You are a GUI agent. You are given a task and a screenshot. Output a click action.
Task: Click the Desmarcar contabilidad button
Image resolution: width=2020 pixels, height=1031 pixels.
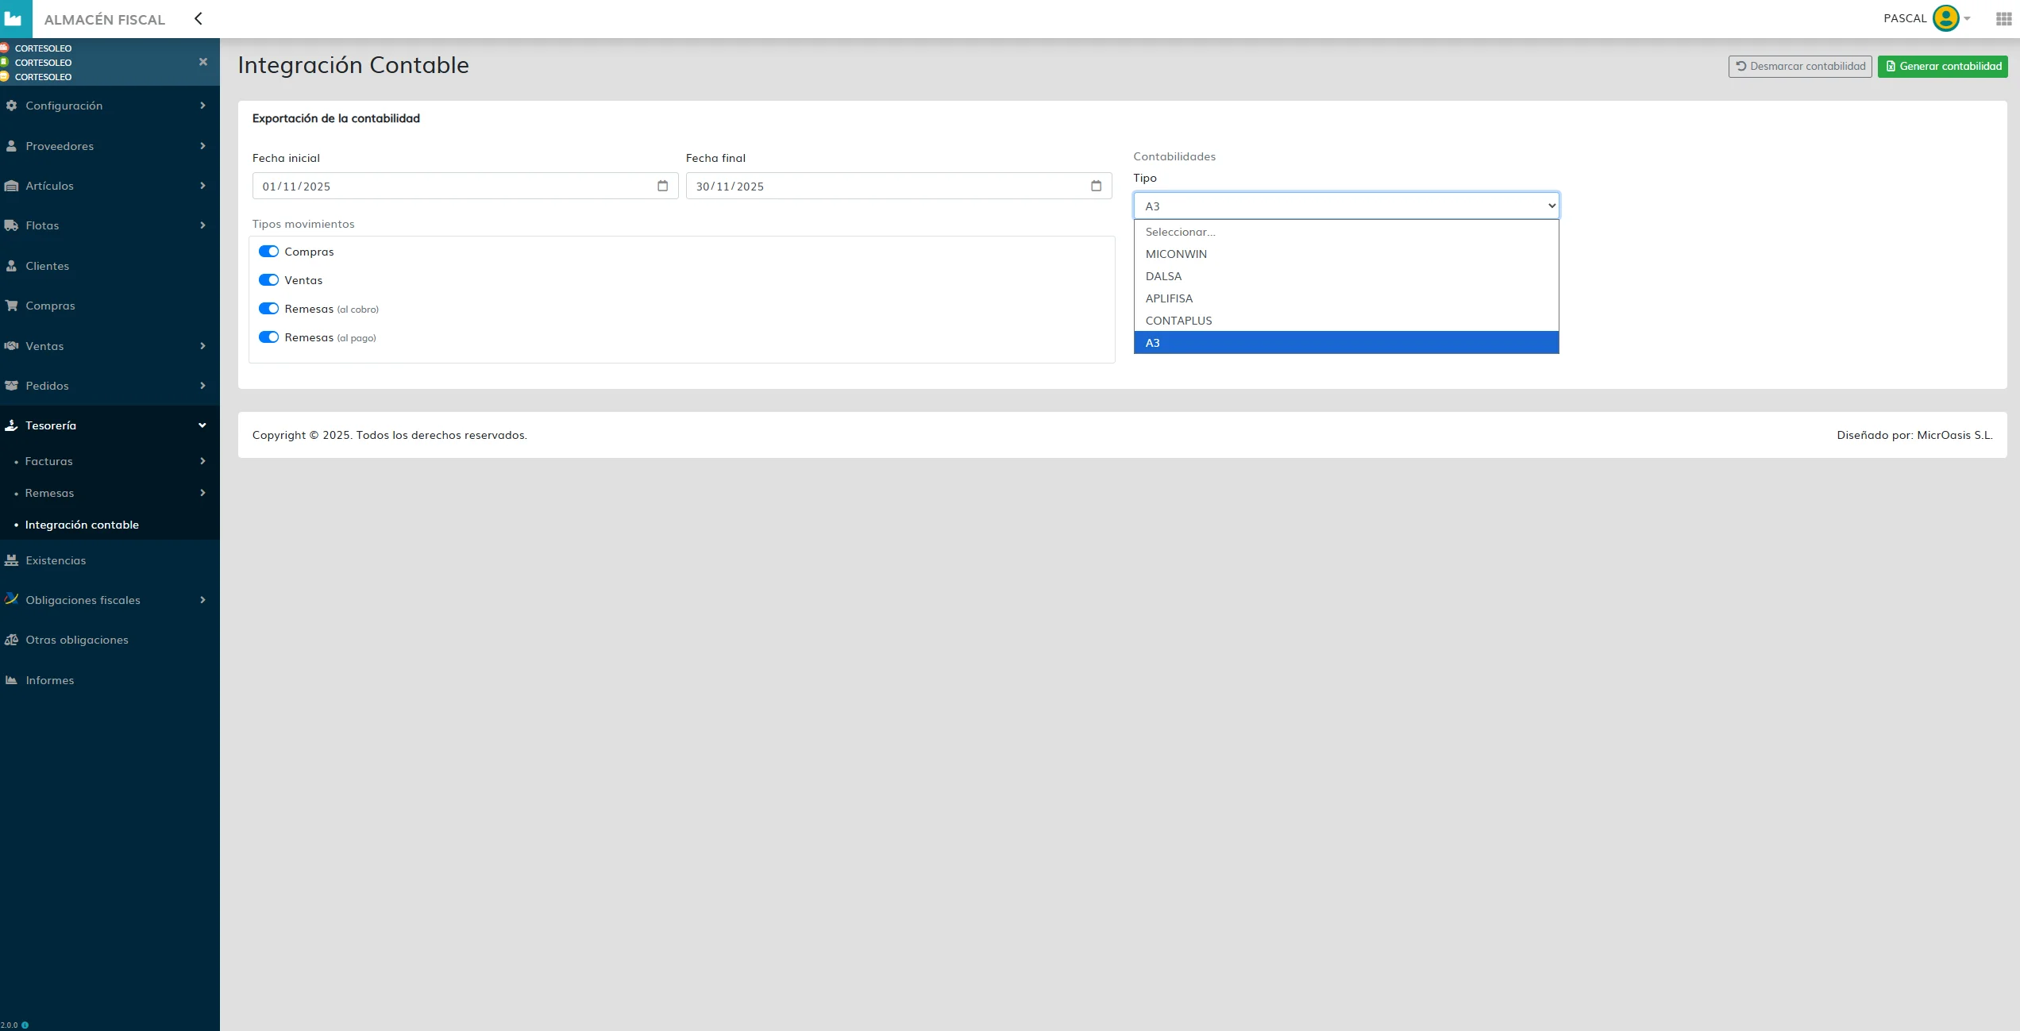coord(1800,67)
